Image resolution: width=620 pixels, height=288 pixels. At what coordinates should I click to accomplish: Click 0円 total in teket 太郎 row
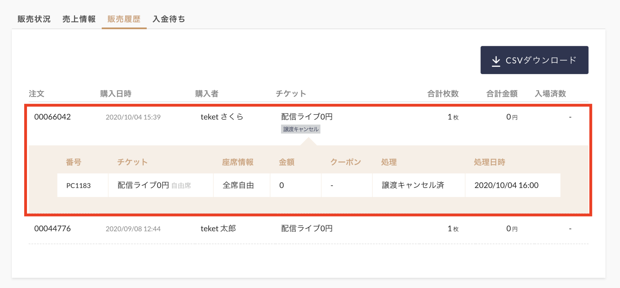512,229
